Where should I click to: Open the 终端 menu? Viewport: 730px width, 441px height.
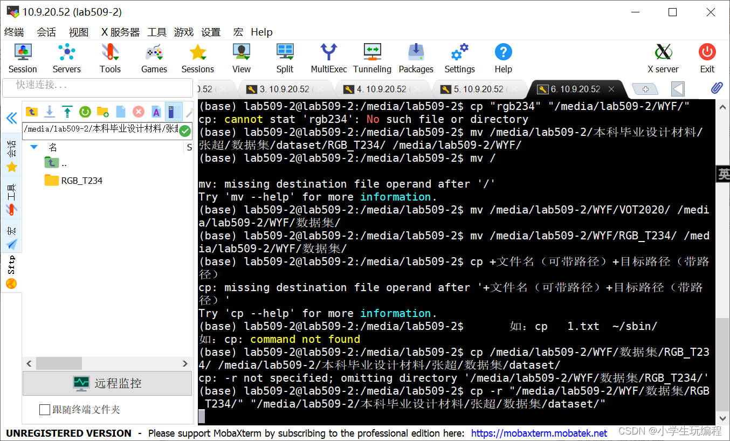point(14,32)
